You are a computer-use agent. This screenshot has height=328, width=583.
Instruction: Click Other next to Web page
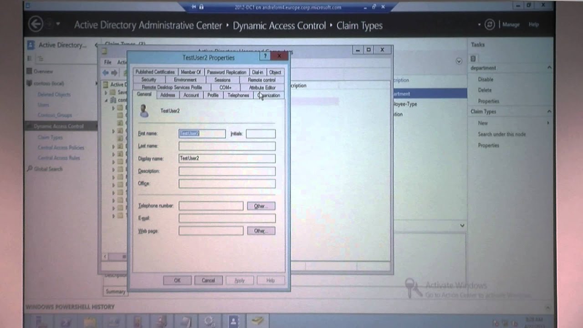click(x=261, y=231)
